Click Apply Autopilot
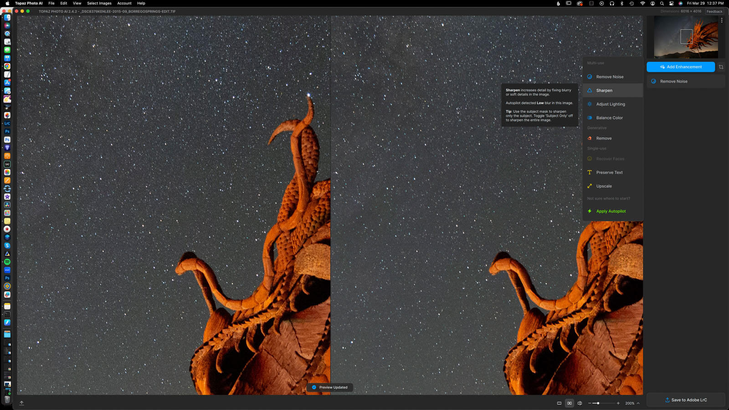 pyautogui.click(x=611, y=211)
